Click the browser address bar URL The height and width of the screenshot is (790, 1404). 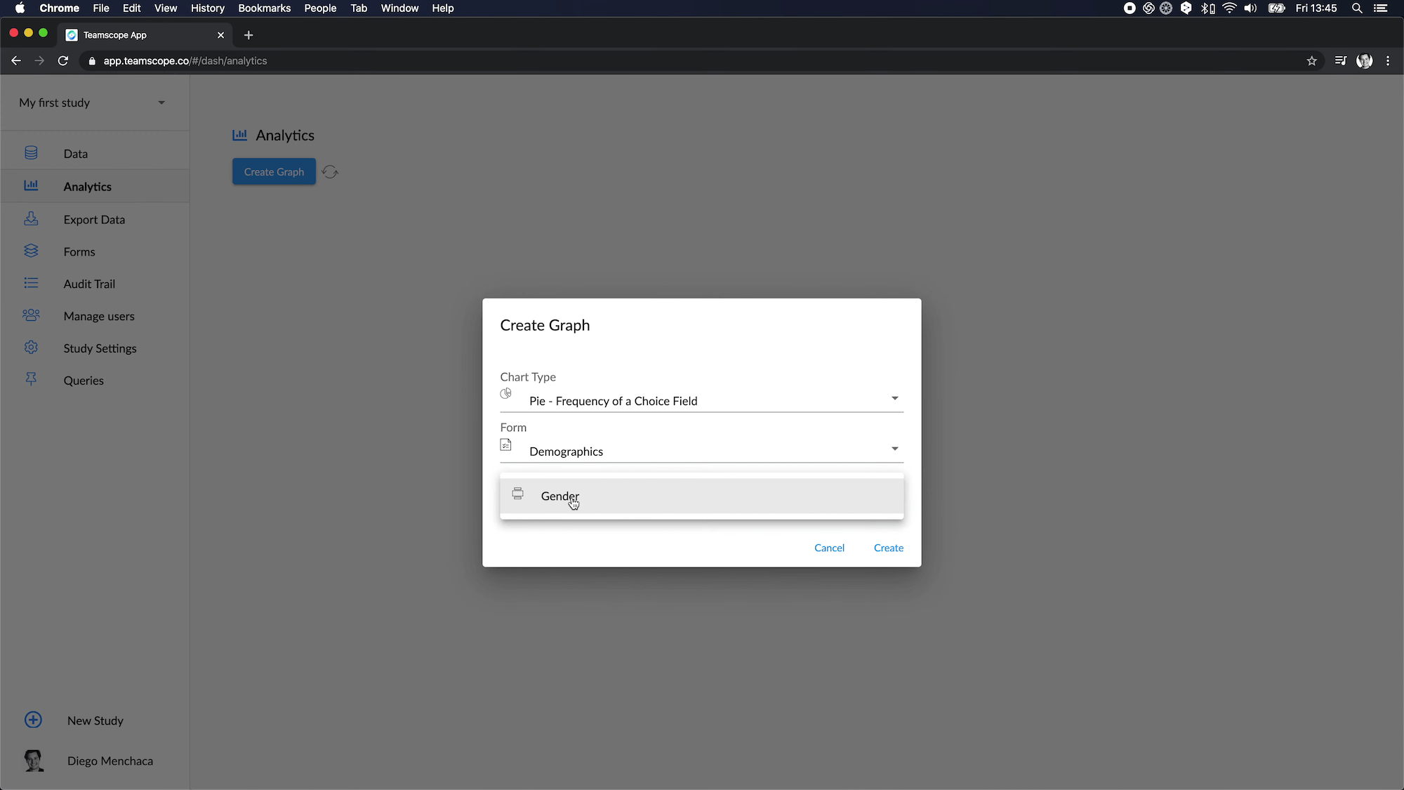coord(185,61)
